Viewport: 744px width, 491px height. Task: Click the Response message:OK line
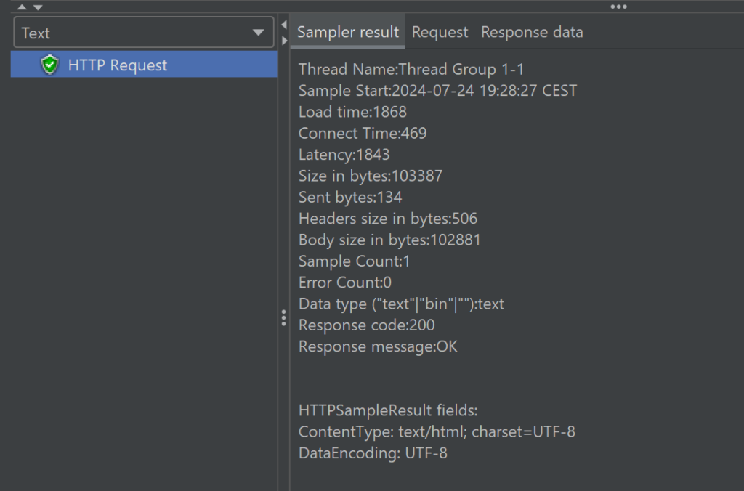378,346
